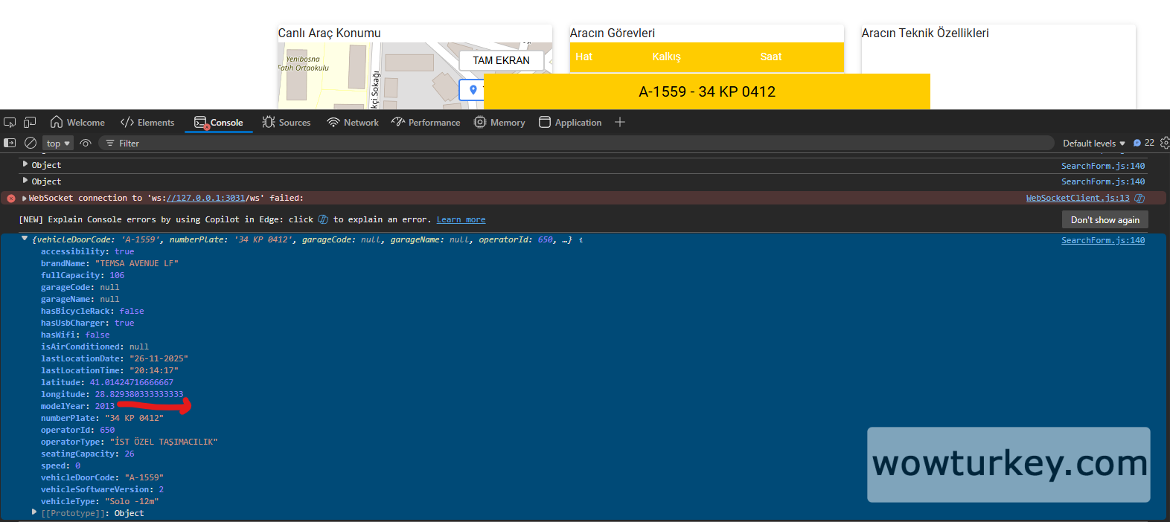Clear the console with the ban icon

[31, 143]
